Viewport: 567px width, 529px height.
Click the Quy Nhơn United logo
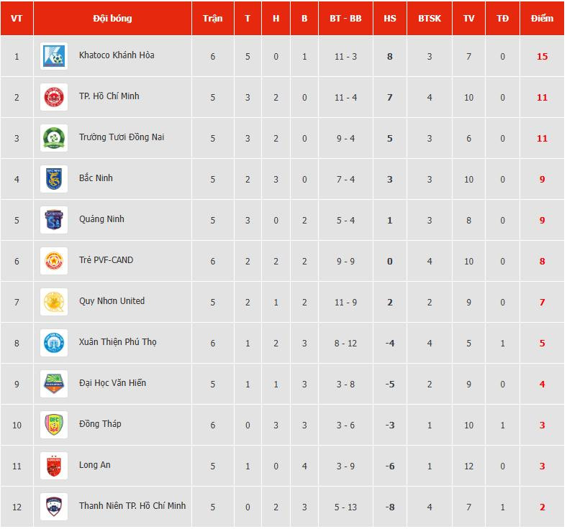(x=54, y=302)
